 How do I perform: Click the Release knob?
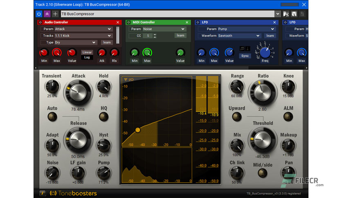click(x=78, y=140)
